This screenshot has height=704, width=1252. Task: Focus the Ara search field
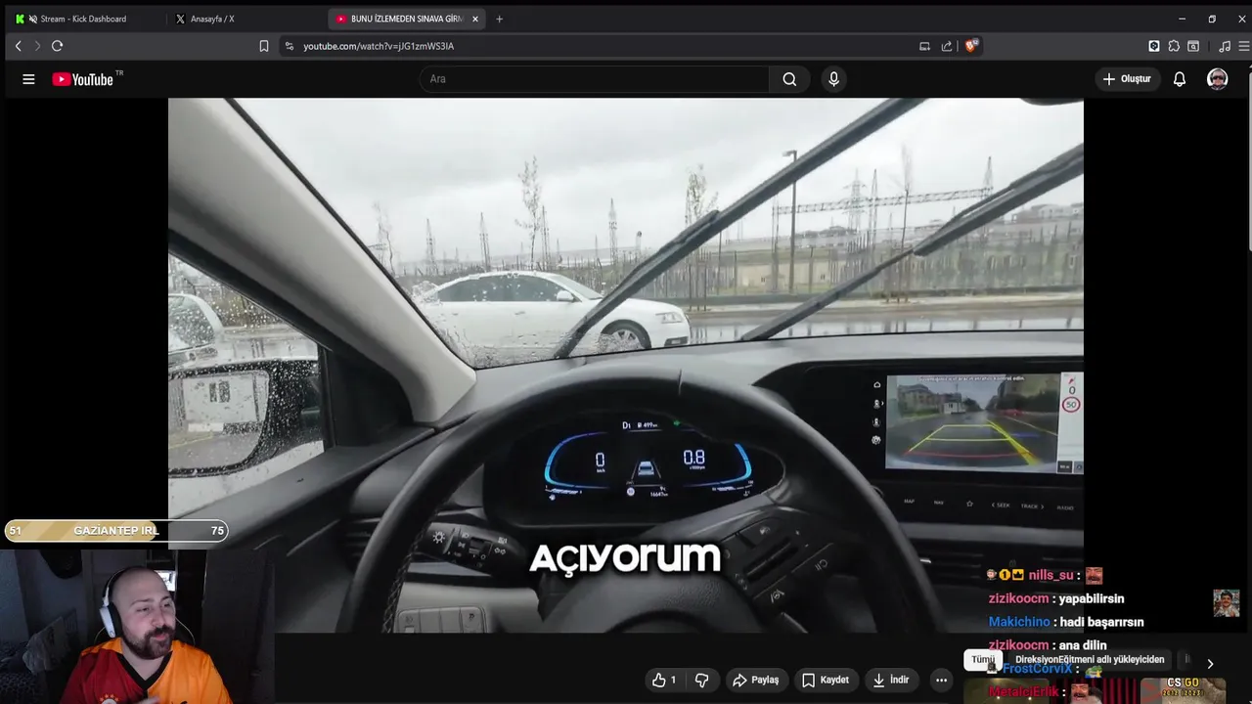pos(595,79)
